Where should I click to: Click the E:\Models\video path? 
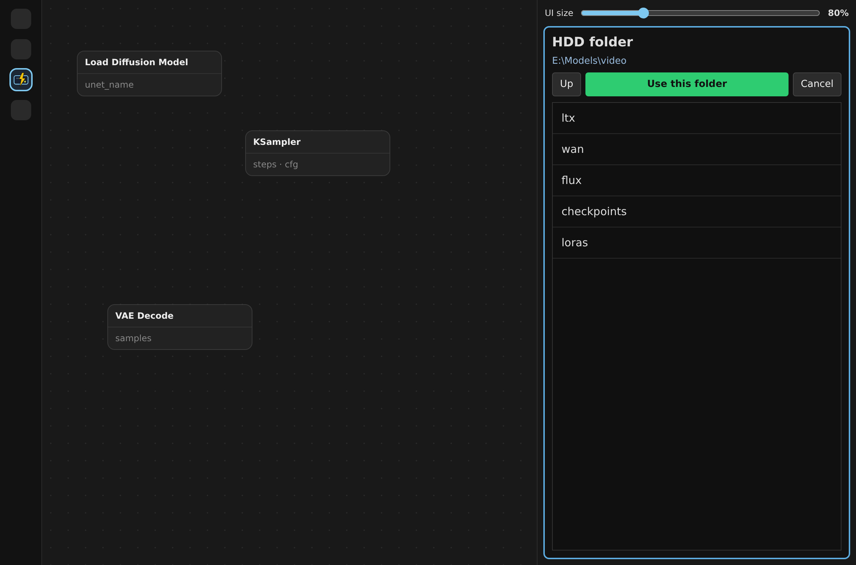pyautogui.click(x=589, y=60)
